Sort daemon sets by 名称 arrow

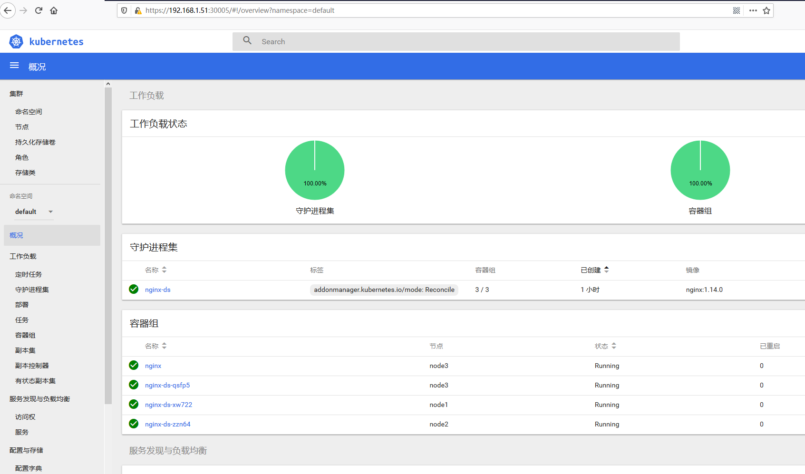pyautogui.click(x=164, y=270)
